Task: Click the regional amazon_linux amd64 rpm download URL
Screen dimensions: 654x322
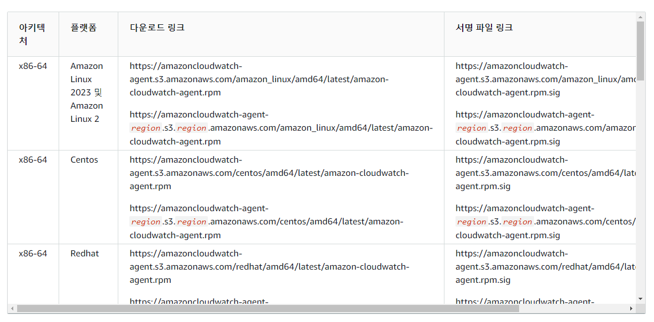Action: tap(281, 128)
